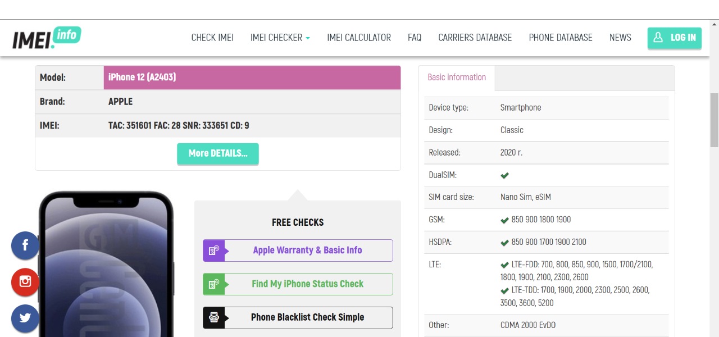Image resolution: width=719 pixels, height=337 pixels.
Task: Open the IMEI Calculator page
Action: point(359,38)
